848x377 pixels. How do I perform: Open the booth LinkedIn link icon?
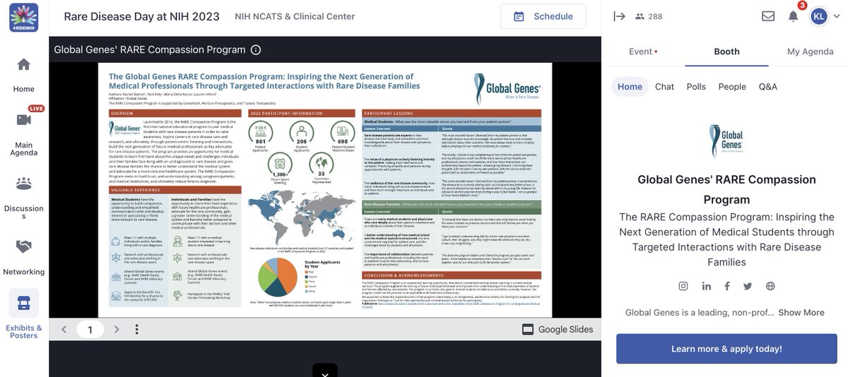pyautogui.click(x=706, y=286)
